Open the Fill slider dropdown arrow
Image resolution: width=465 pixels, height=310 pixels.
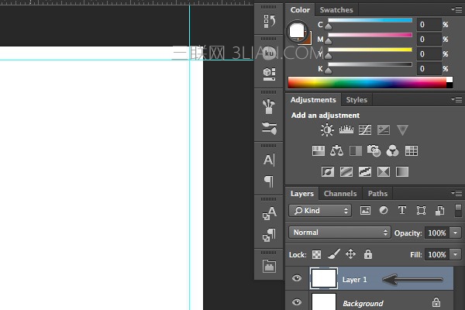click(456, 254)
